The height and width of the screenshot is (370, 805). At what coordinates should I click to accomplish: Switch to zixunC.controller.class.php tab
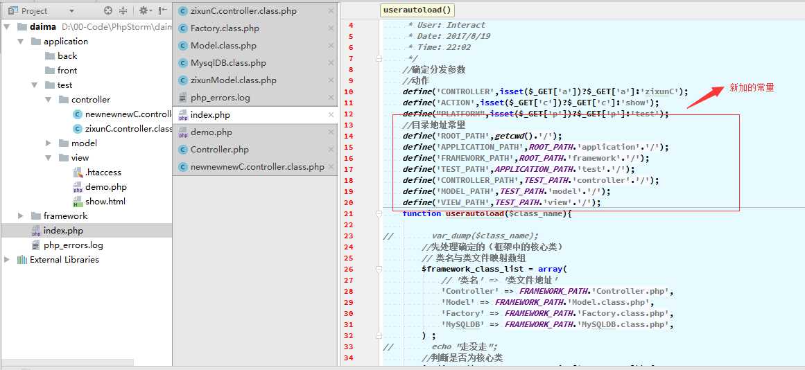click(x=243, y=11)
